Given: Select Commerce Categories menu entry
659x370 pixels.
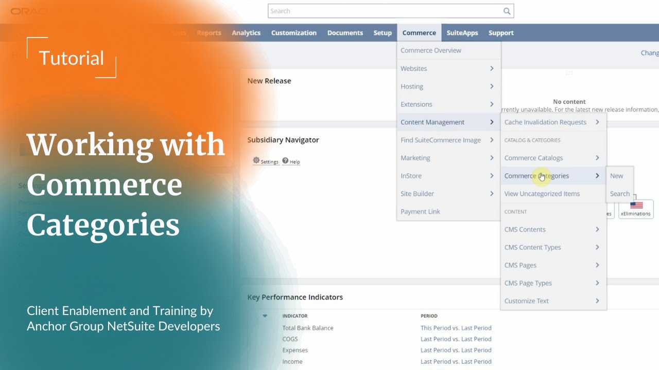Looking at the screenshot, I should click(553, 176).
